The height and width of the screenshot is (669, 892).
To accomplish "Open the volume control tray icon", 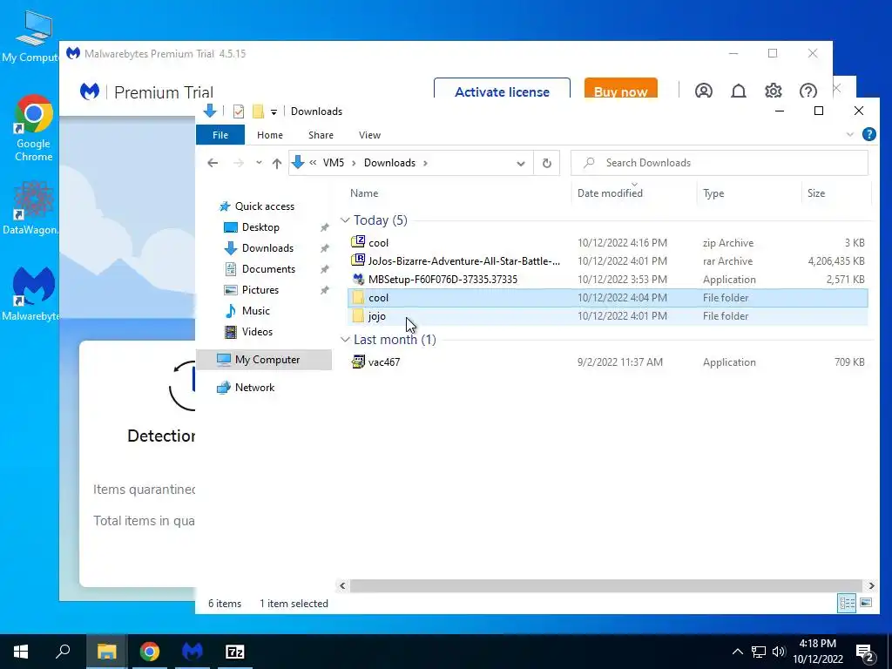I will pyautogui.click(x=779, y=652).
